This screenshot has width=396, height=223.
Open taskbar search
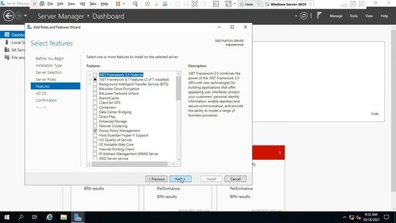pyautogui.click(x=21, y=217)
